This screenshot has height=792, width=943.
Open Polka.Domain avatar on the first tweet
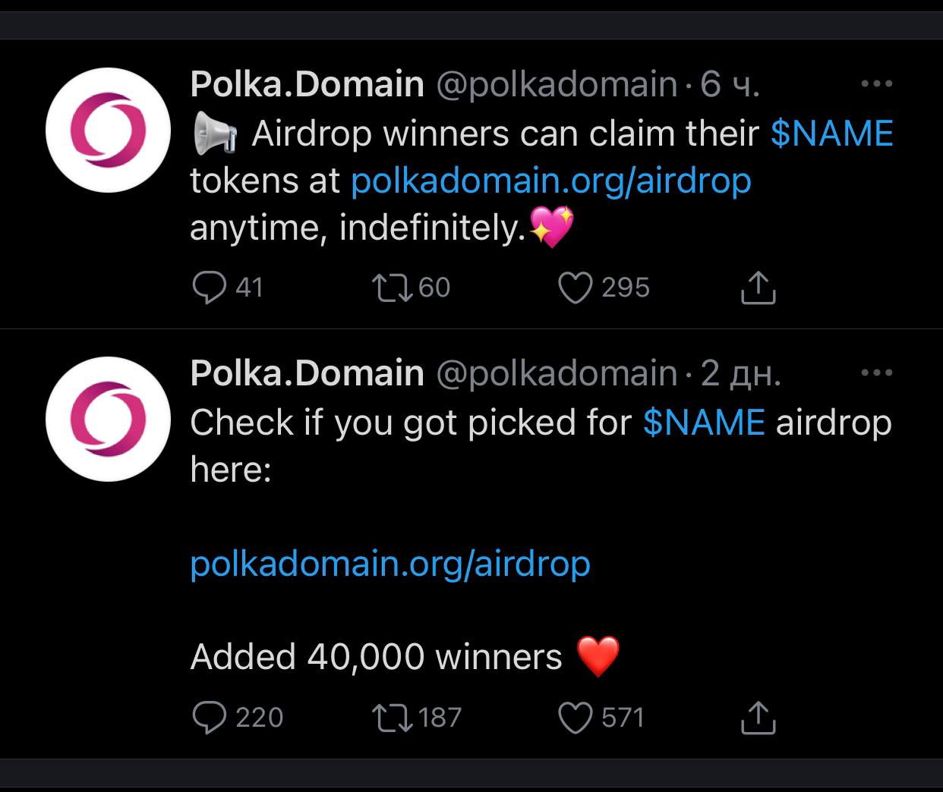108,130
